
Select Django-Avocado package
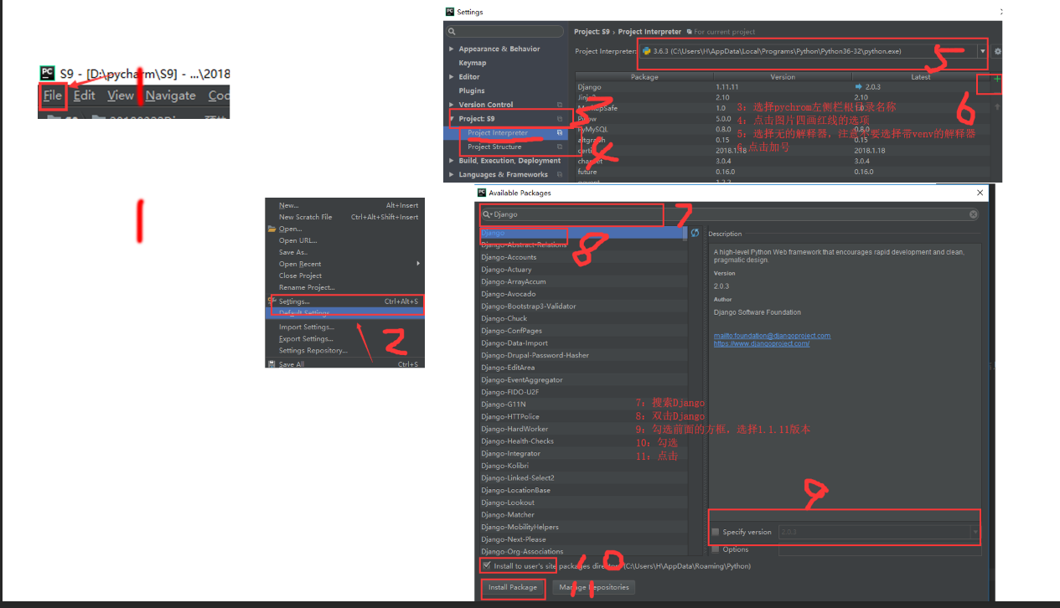pyautogui.click(x=583, y=294)
